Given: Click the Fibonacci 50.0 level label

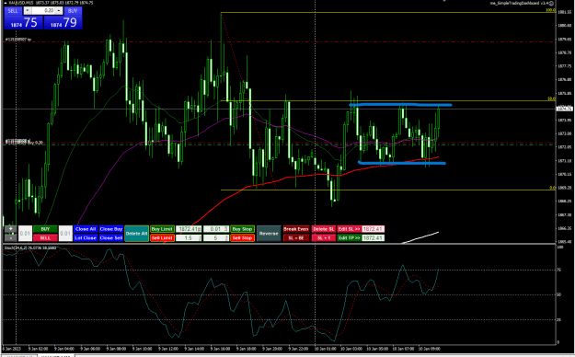Looking at the screenshot, I should point(551,98).
